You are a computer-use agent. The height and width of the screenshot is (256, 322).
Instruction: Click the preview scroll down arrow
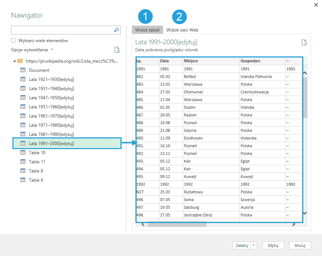coord(305,213)
